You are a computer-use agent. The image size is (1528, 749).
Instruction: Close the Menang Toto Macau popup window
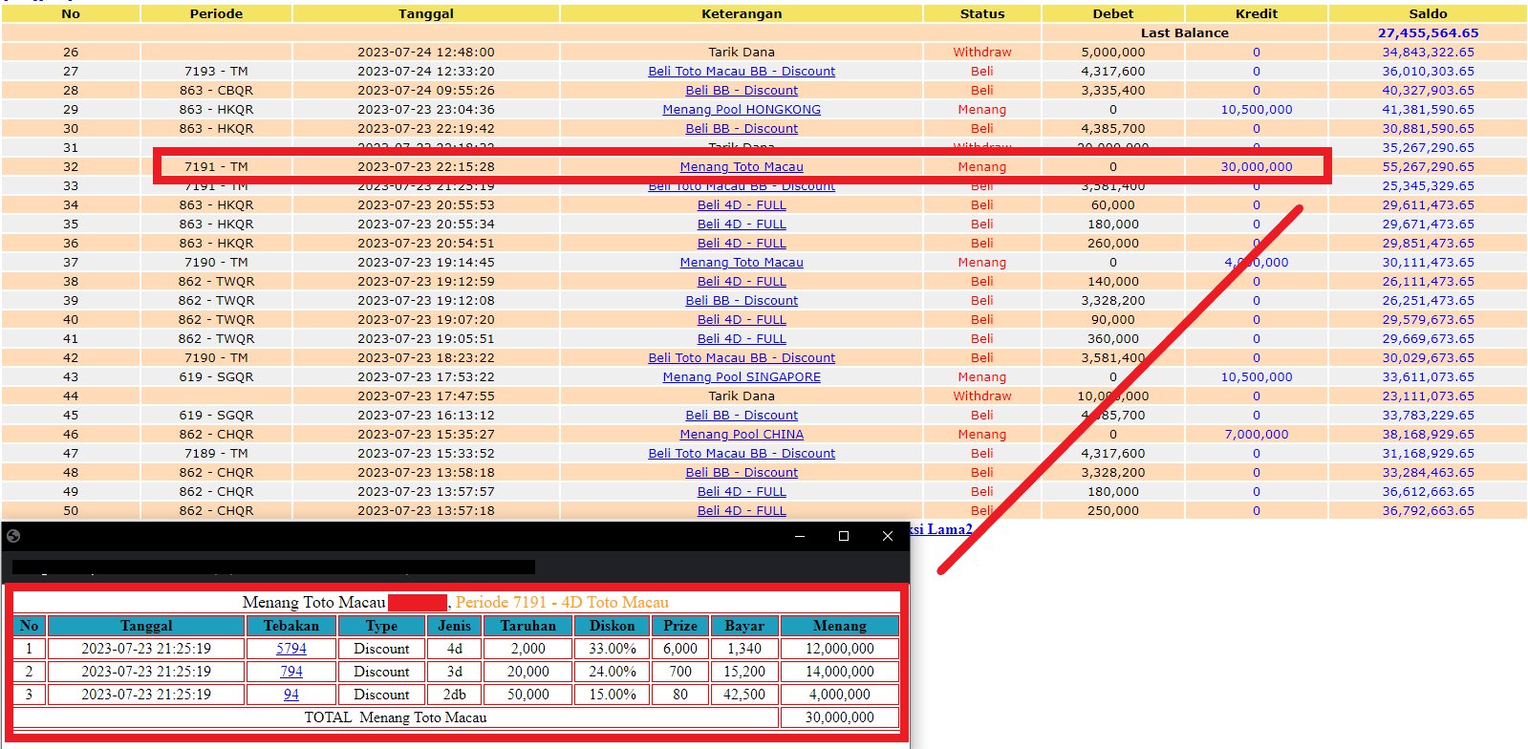(x=888, y=536)
